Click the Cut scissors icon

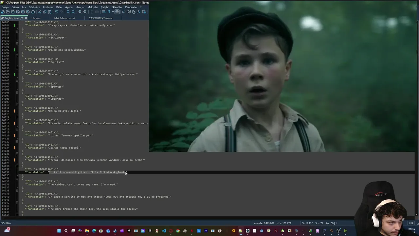point(40,12)
